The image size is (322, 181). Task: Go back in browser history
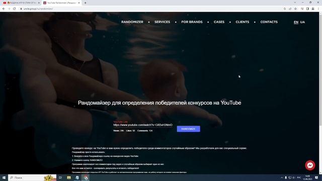tap(4, 9)
